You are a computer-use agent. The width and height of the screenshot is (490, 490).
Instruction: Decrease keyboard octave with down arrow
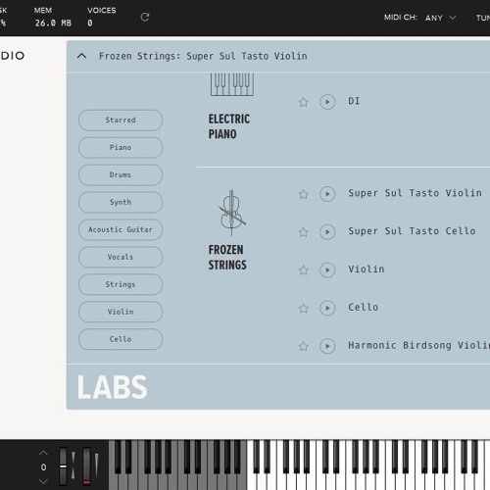point(43,481)
